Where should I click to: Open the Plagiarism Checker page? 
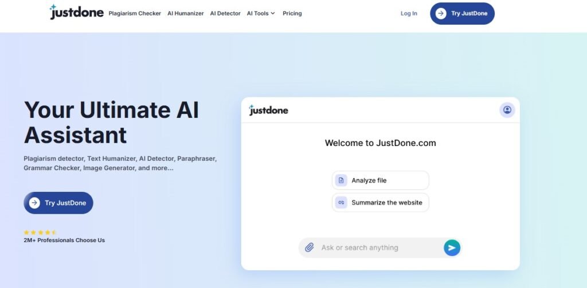point(135,14)
